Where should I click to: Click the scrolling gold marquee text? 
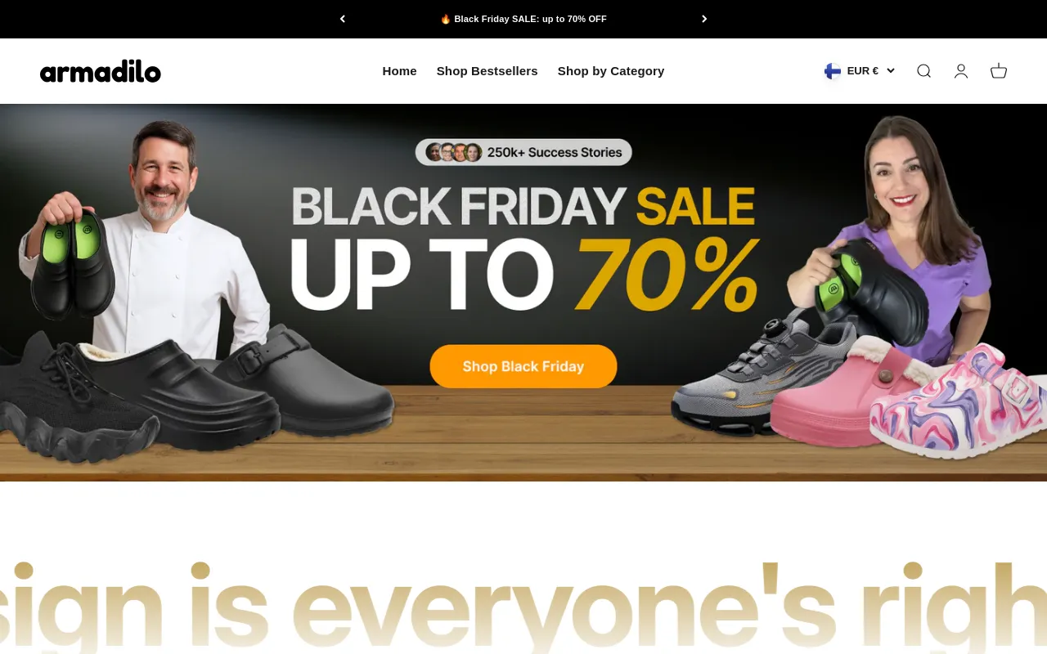(523, 607)
